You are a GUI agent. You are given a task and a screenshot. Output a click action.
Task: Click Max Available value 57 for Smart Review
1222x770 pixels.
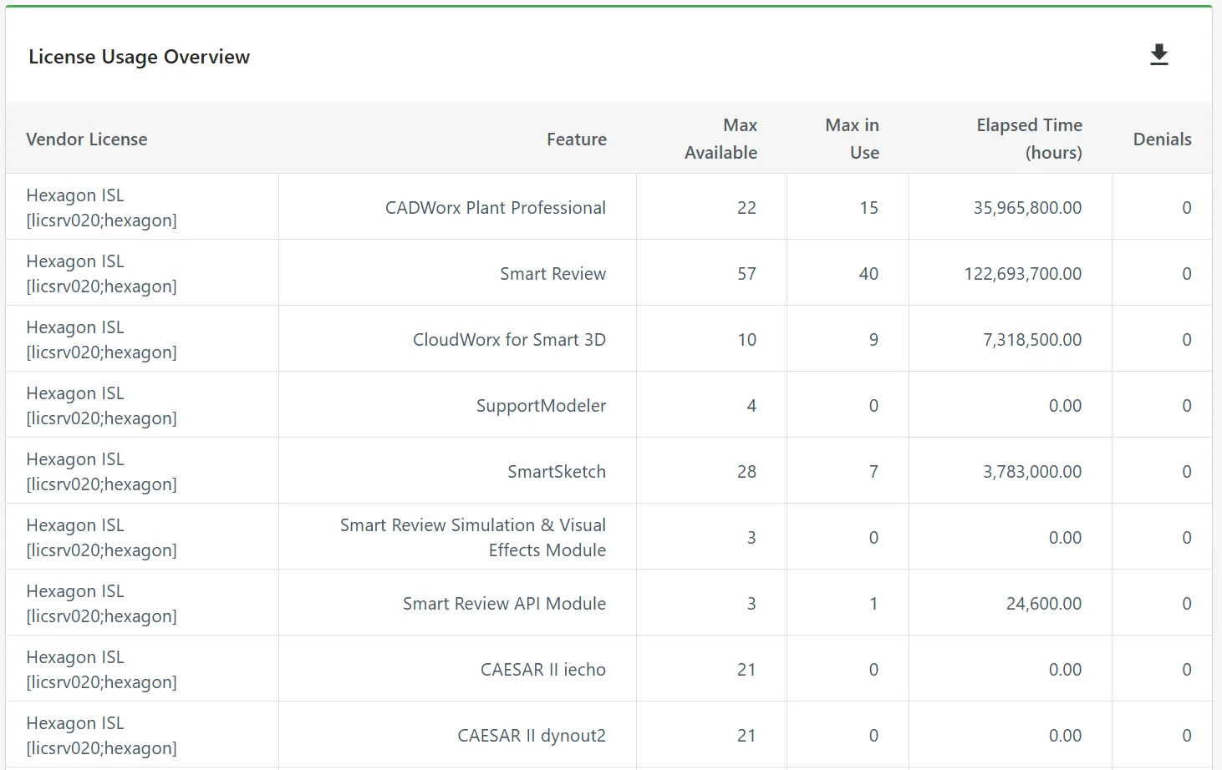[746, 274]
